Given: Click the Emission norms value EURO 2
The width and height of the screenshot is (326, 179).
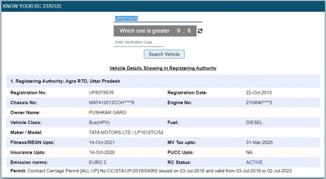Looking at the screenshot, I should [x=97, y=162].
